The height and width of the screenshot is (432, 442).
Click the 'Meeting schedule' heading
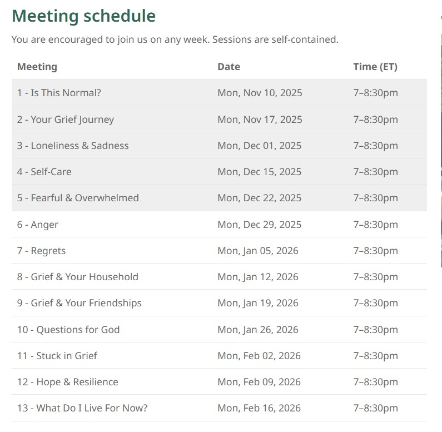tap(83, 16)
